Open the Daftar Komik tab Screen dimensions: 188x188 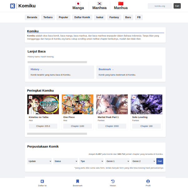pyautogui.click(x=82, y=17)
